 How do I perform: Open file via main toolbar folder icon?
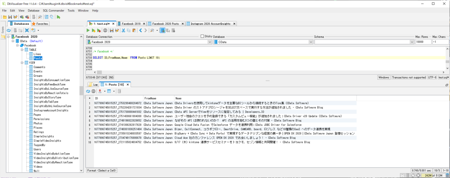tap(4, 17)
